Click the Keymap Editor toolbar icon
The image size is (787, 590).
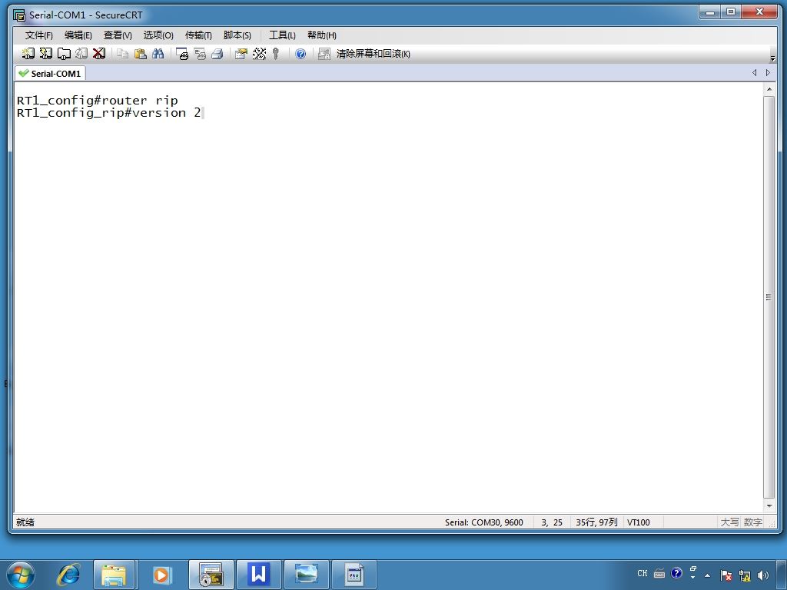259,54
